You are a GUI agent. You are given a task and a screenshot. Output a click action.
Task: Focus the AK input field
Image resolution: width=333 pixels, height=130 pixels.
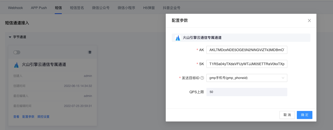click(247, 50)
